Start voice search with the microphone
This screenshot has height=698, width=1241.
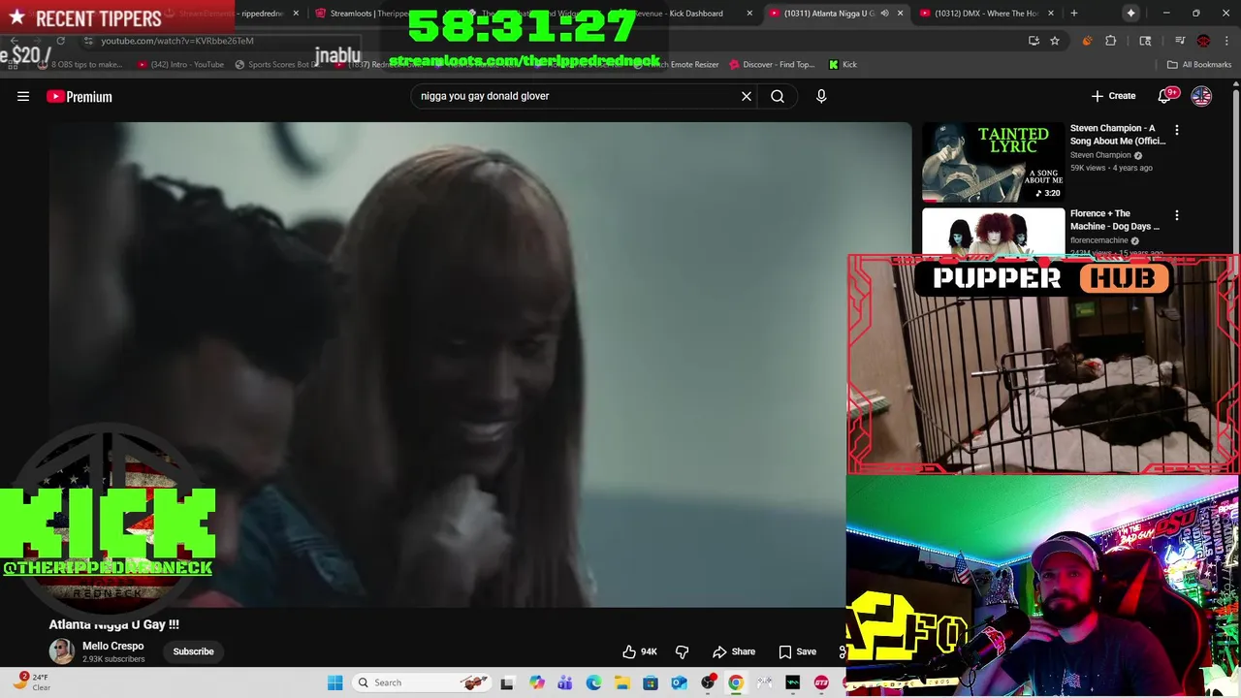point(821,96)
